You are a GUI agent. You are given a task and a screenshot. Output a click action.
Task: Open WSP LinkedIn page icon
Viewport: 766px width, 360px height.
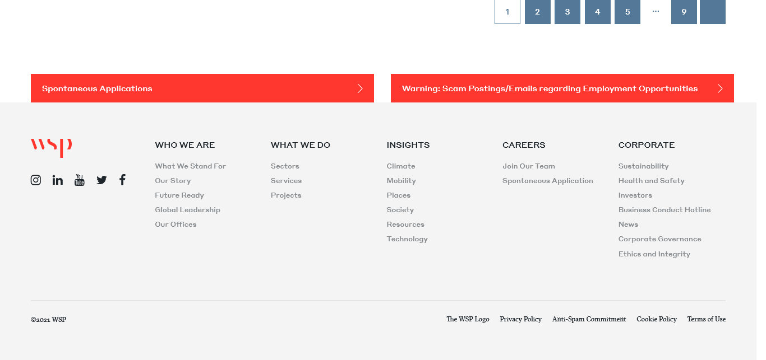click(x=58, y=180)
